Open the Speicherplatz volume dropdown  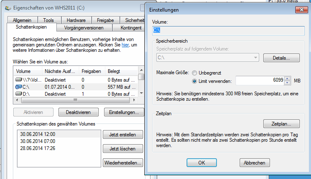pos(207,58)
